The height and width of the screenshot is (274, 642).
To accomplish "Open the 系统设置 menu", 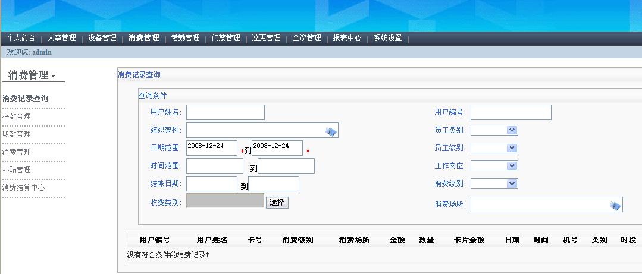I will click(x=388, y=39).
